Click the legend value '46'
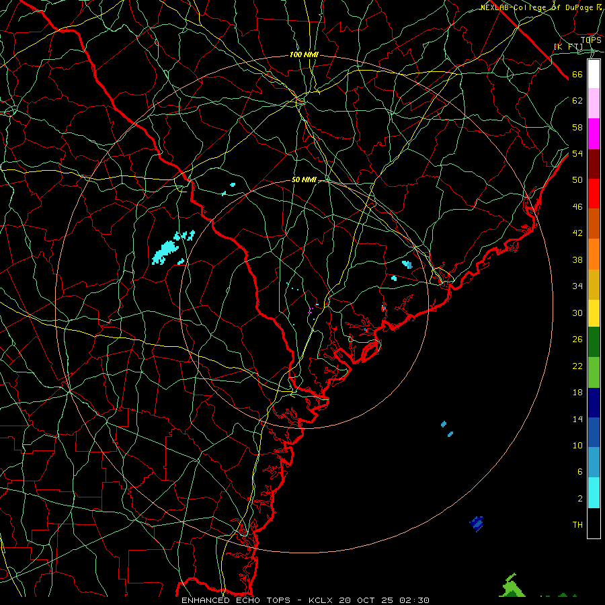 [577, 207]
